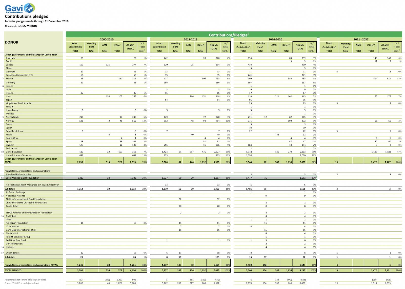
Task: Click the Russia donor row label
Action: pos(9,135)
